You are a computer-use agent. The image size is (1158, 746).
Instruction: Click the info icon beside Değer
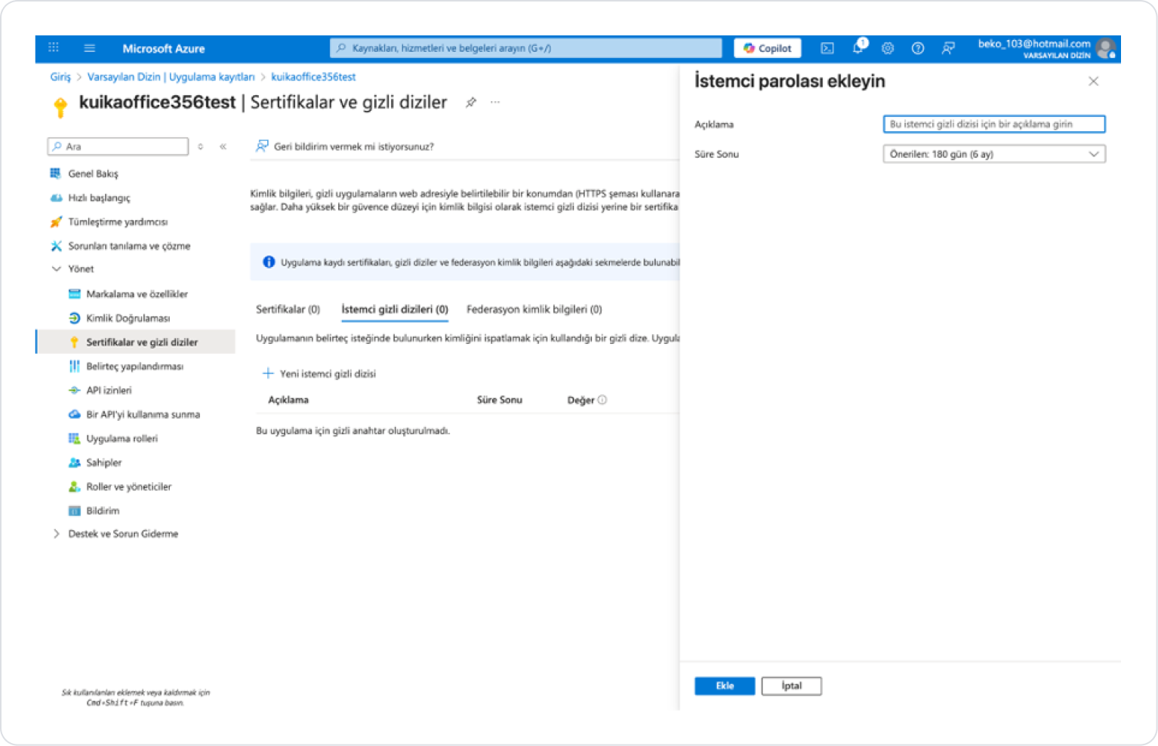602,401
